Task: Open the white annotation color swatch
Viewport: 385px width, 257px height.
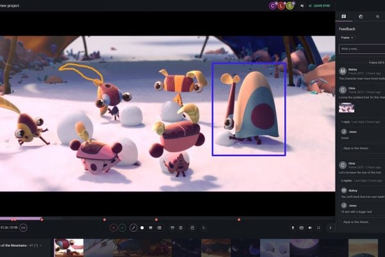Action: [x=142, y=227]
